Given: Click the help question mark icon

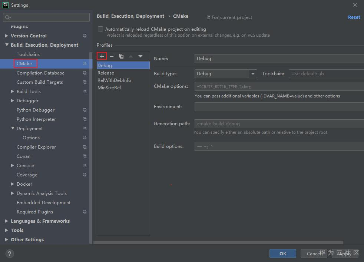Looking at the screenshot, I should pos(10,253).
